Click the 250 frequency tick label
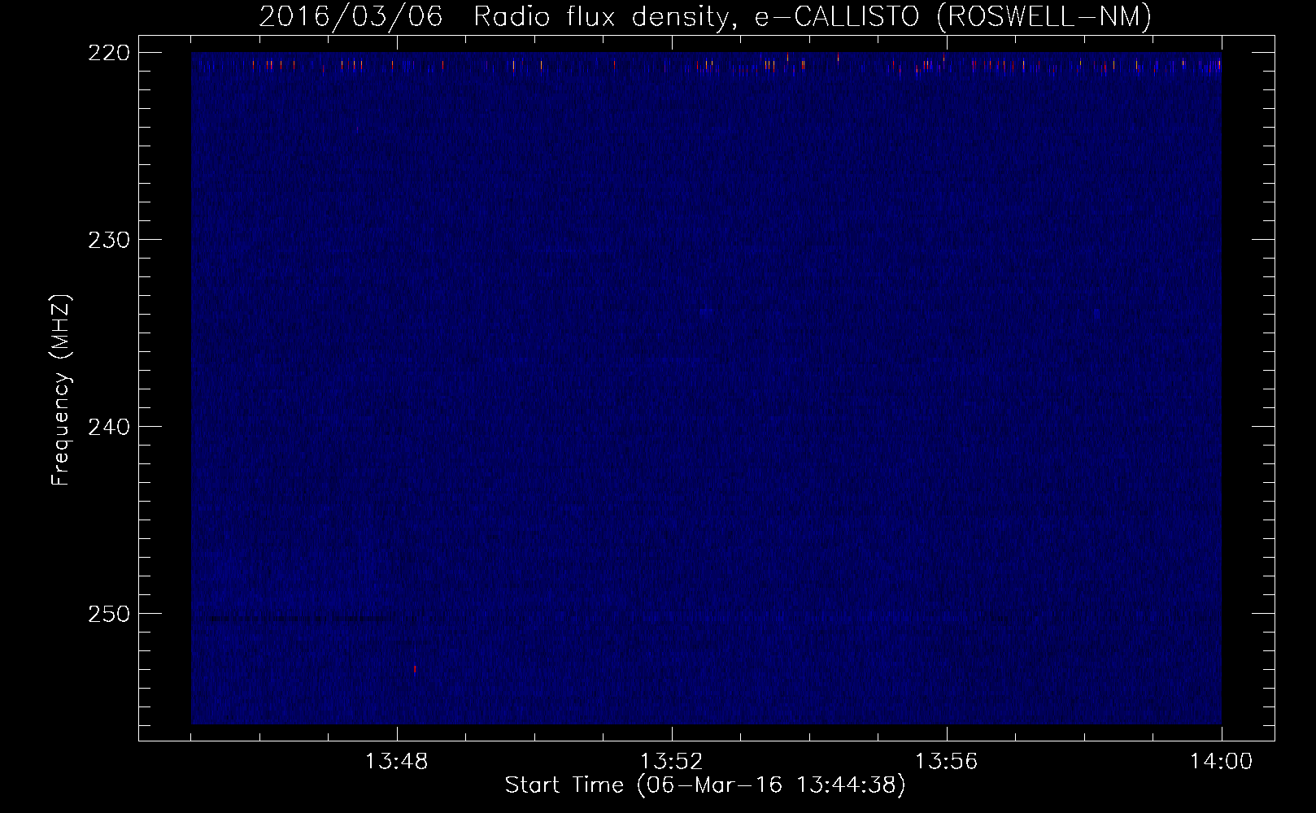The width and height of the screenshot is (1316, 813). pyautogui.click(x=109, y=614)
